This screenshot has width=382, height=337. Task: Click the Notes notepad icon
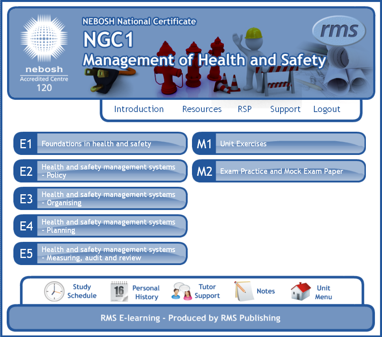point(244,291)
